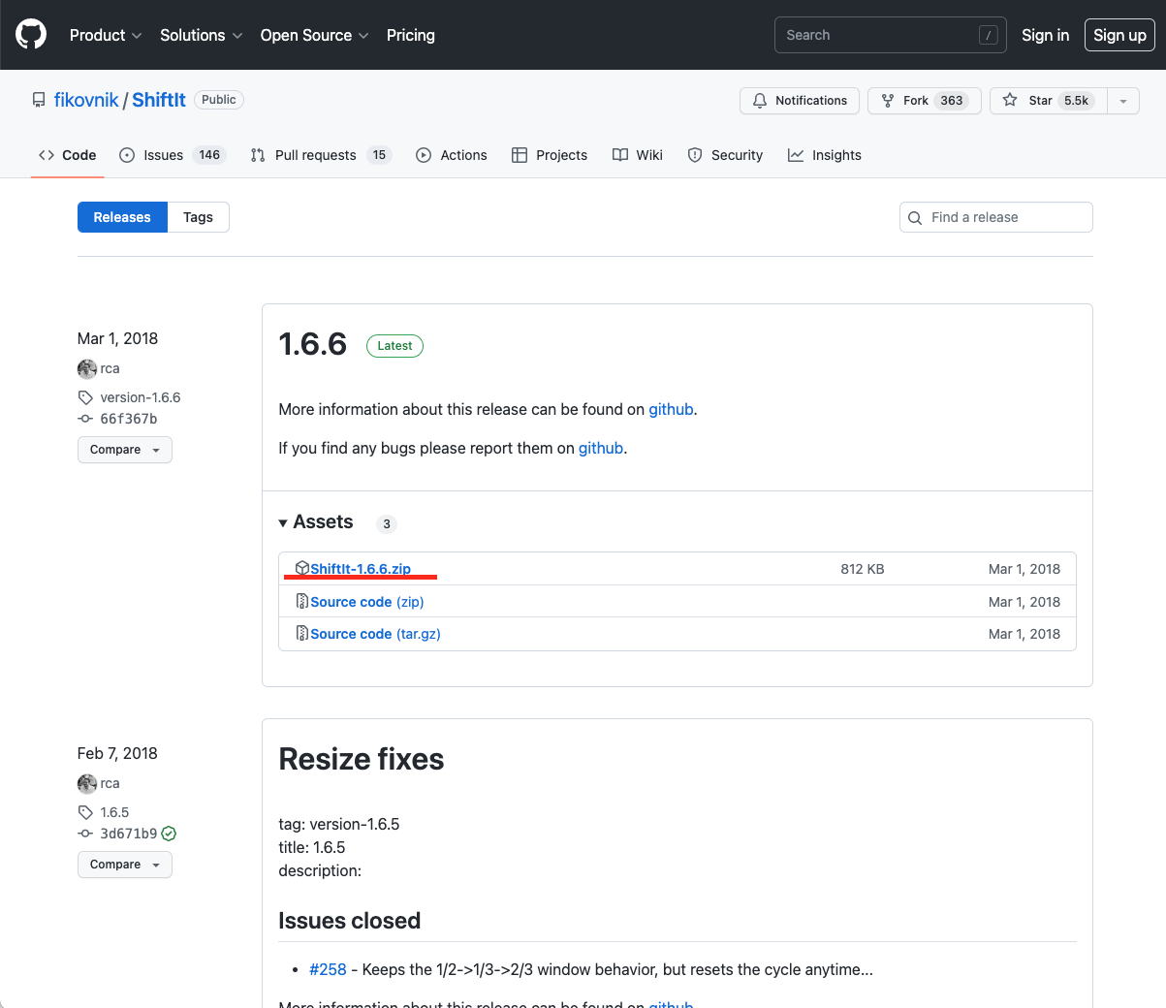Click the Notifications button
This screenshot has height=1008, width=1166.
tap(800, 101)
